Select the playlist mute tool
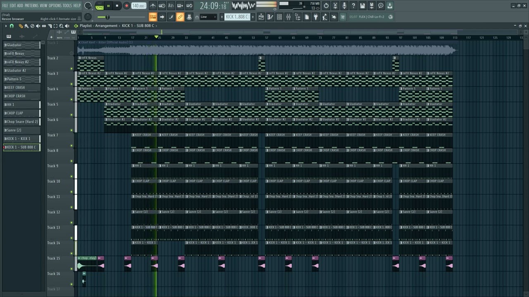This screenshot has width=529, height=297. 38,26
